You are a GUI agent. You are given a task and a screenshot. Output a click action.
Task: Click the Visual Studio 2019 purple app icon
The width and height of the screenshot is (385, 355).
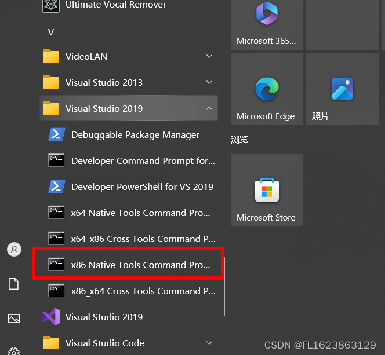(x=51, y=317)
